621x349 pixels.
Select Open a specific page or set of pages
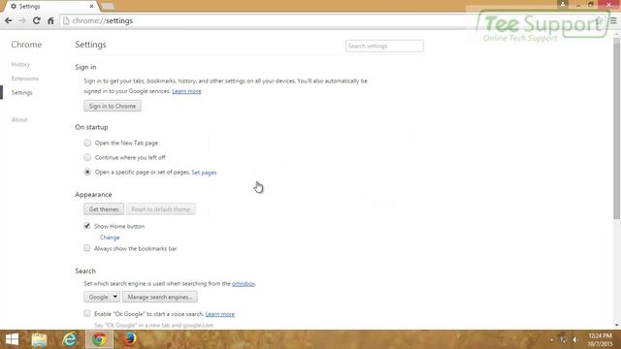(87, 173)
